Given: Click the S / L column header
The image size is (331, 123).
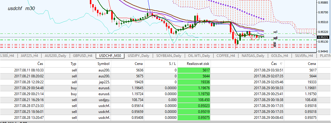Looking at the screenshot, I should coord(172,64).
